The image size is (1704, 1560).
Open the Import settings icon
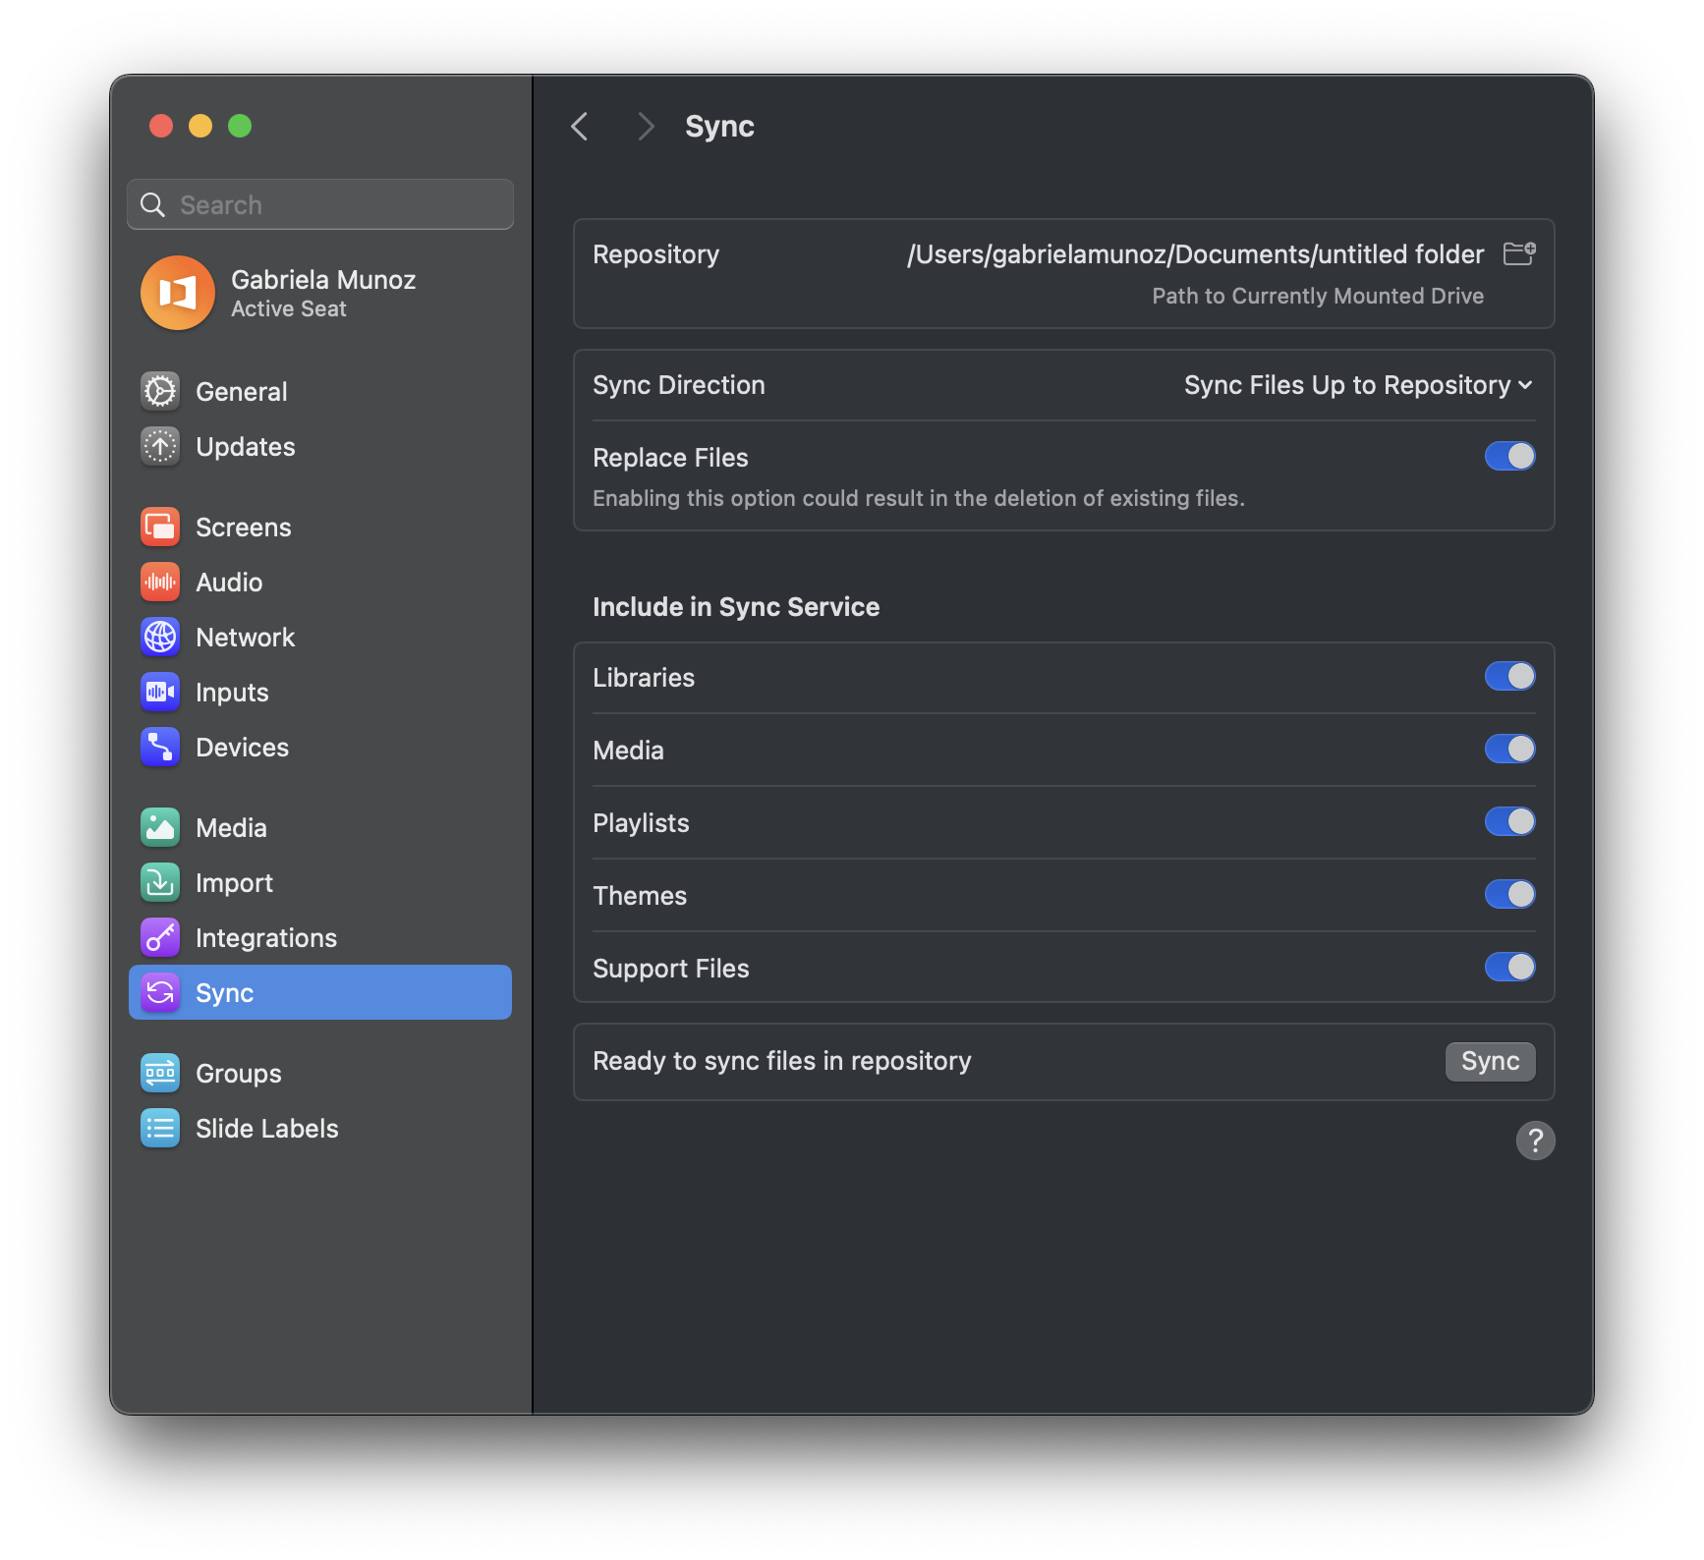click(160, 883)
